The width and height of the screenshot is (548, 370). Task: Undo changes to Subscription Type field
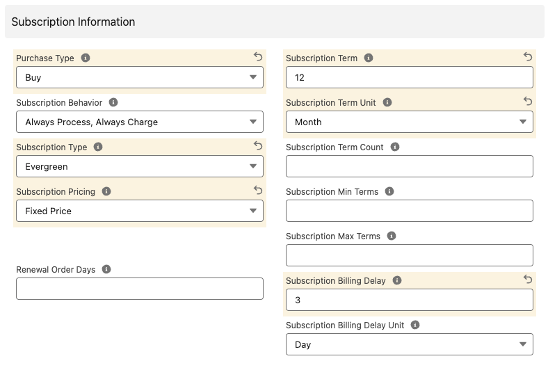[258, 145]
